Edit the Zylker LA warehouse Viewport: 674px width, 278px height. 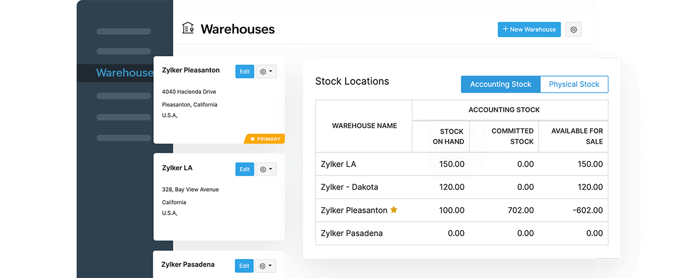(245, 169)
